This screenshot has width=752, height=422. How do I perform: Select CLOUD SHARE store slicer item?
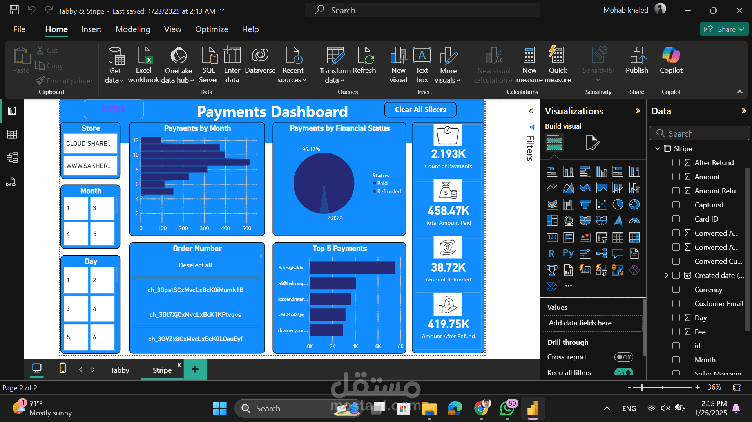click(x=90, y=143)
